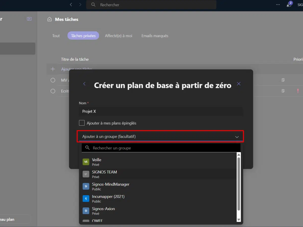Click the Incumapper (2021) group icon

[x=86, y=198]
